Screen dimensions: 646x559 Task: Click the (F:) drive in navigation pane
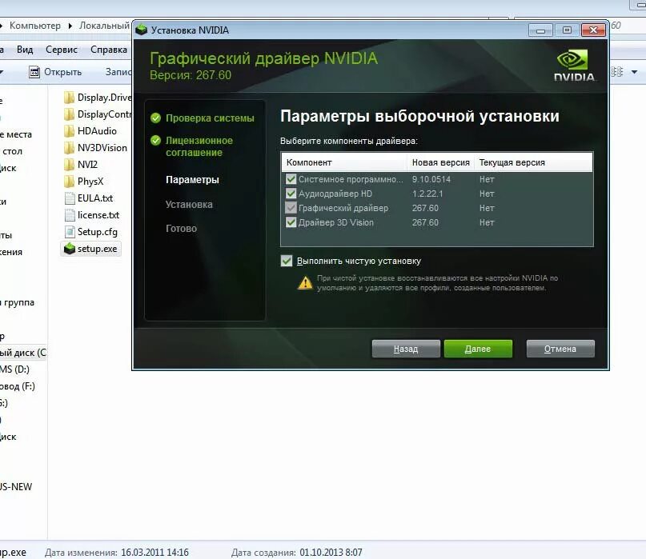click(18, 386)
